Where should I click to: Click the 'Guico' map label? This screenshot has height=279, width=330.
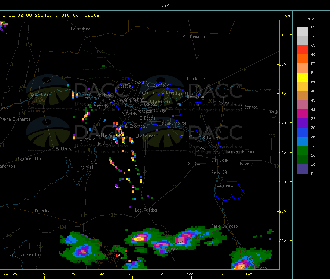pos(224,103)
